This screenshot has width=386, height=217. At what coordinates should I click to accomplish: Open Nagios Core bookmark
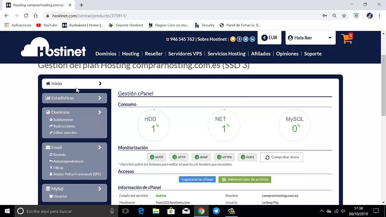click(169, 25)
